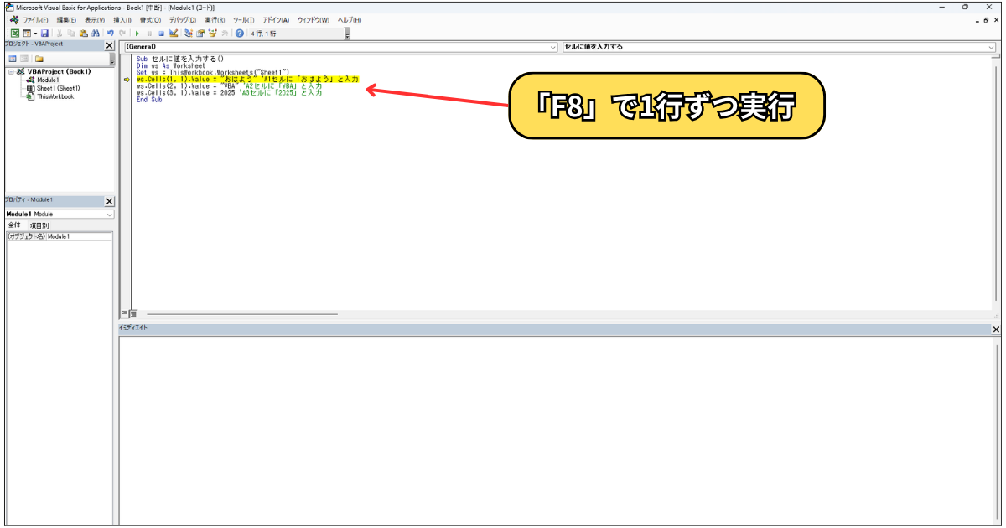Enable Design Mode on the toolbar
The image size is (1006, 528).
pyautogui.click(x=172, y=34)
